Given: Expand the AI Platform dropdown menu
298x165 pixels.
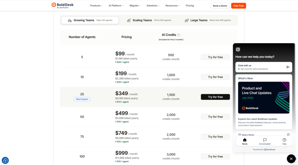Looking at the screenshot, I should (x=116, y=6).
